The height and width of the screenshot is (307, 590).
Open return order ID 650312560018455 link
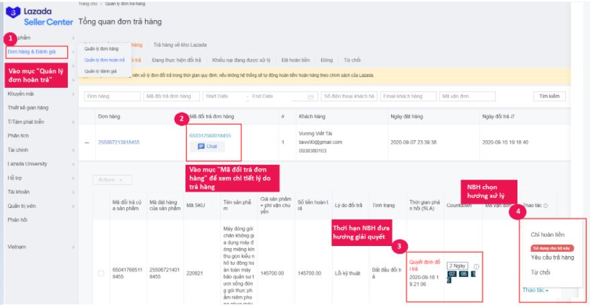(210, 135)
